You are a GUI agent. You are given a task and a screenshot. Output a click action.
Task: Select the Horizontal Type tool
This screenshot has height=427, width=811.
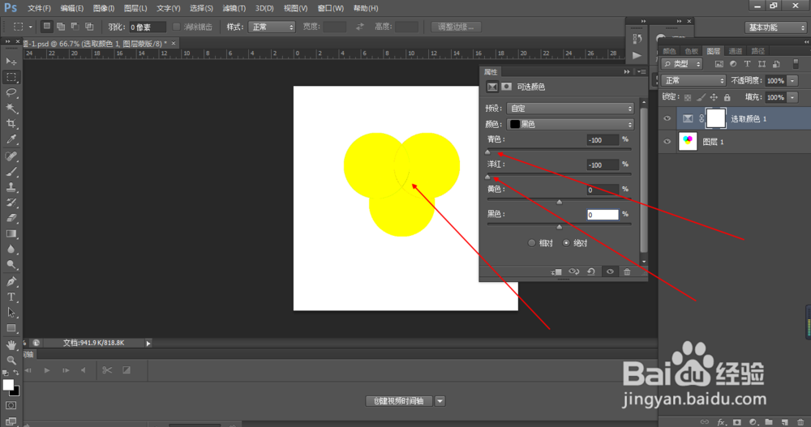(x=11, y=297)
